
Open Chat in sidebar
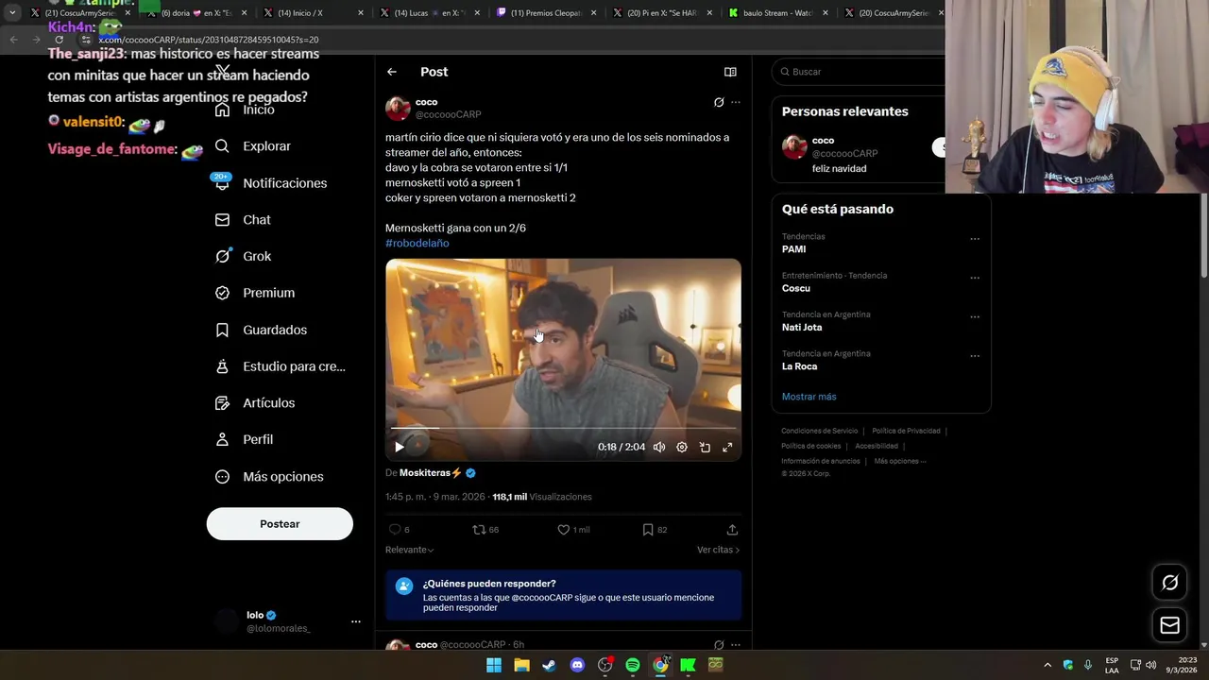point(244,219)
